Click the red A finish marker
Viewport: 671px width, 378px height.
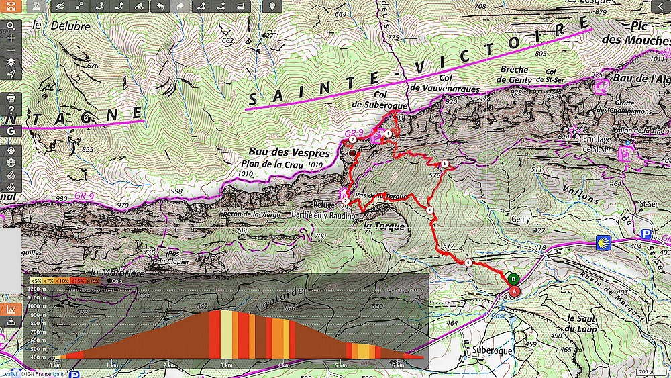515,291
